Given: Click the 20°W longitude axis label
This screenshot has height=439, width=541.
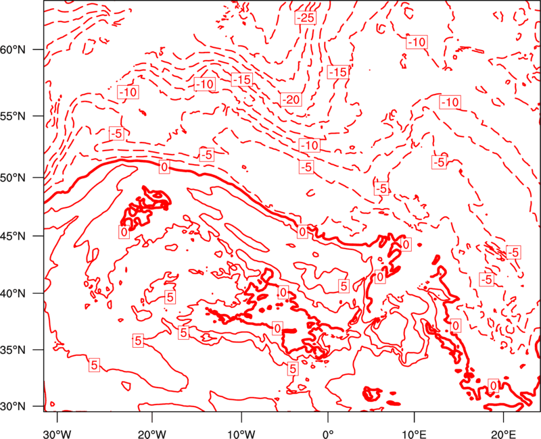Looking at the screenshot, I should point(151,434).
